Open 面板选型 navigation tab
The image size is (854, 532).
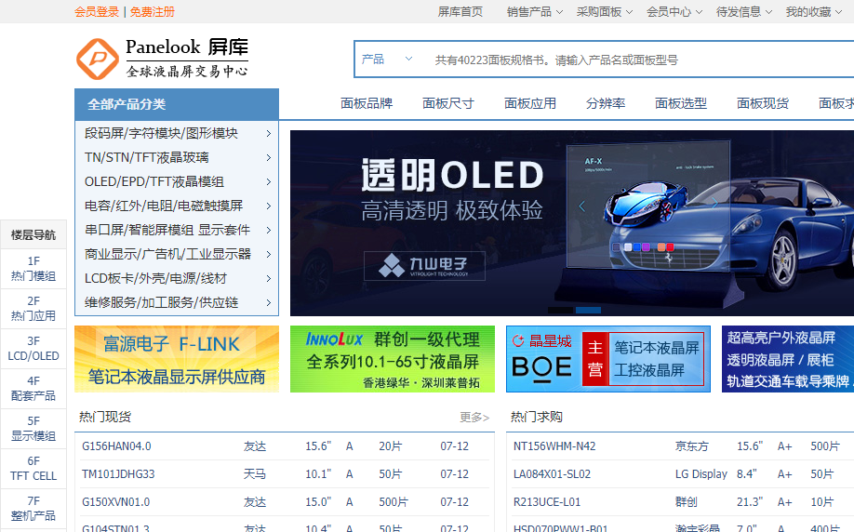681,103
